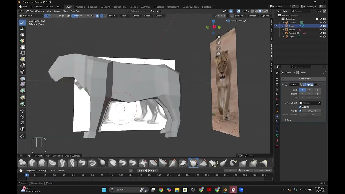Pin the Mirror properties context
This screenshot has height=194, width=345.
pos(324,72)
